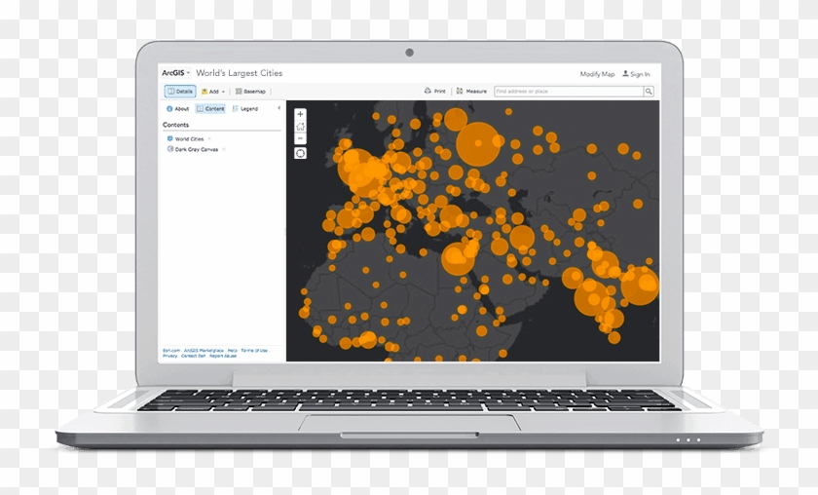Screen dimensions: 818x495
Task: Click the Print button in toolbar
Action: [435, 91]
